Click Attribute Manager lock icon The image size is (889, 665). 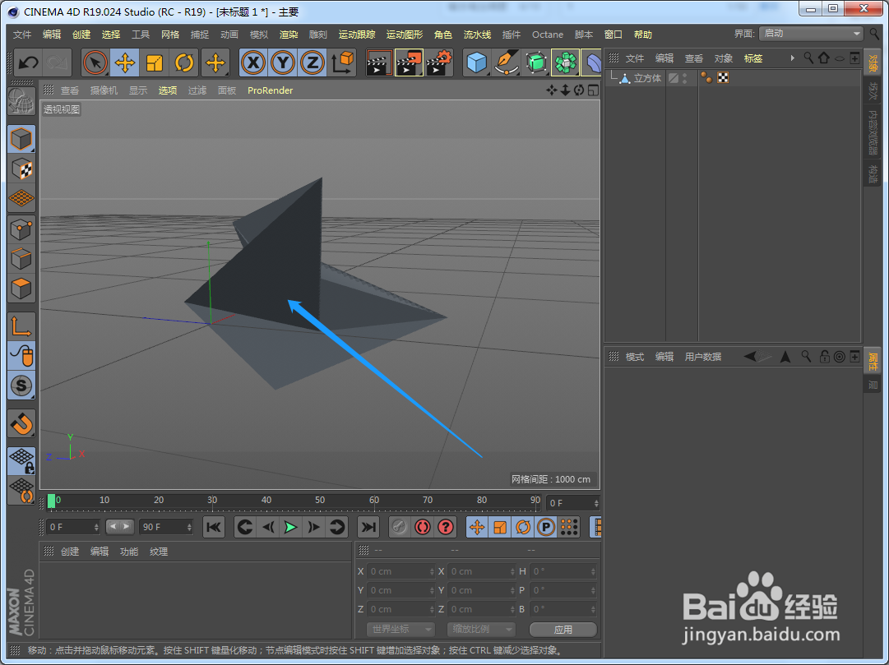(824, 357)
